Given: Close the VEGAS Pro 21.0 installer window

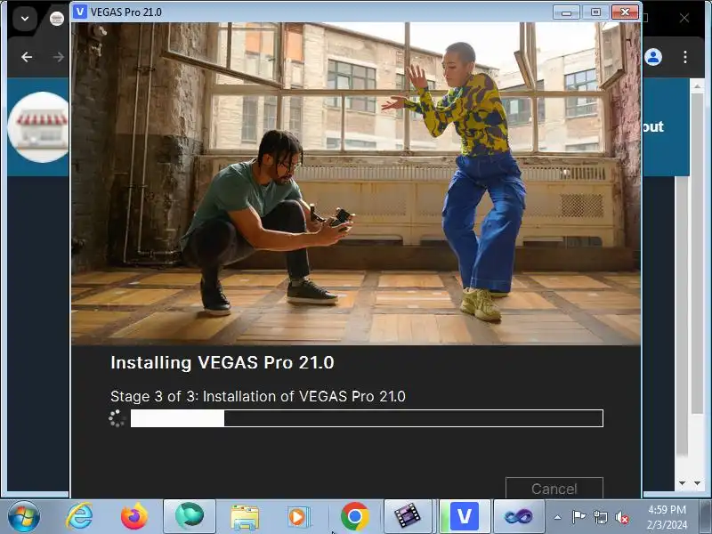Looking at the screenshot, I should pyautogui.click(x=625, y=12).
